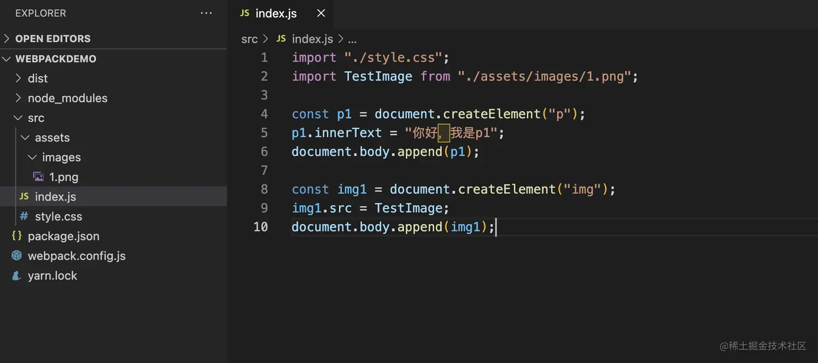Open 1.png in the file tree
The width and height of the screenshot is (818, 363).
(x=113, y=177)
